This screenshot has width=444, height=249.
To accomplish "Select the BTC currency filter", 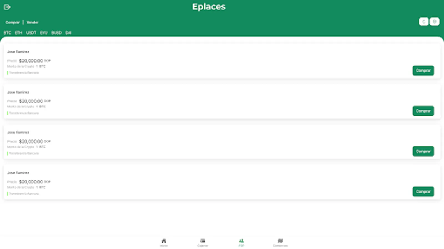I will coord(7,33).
